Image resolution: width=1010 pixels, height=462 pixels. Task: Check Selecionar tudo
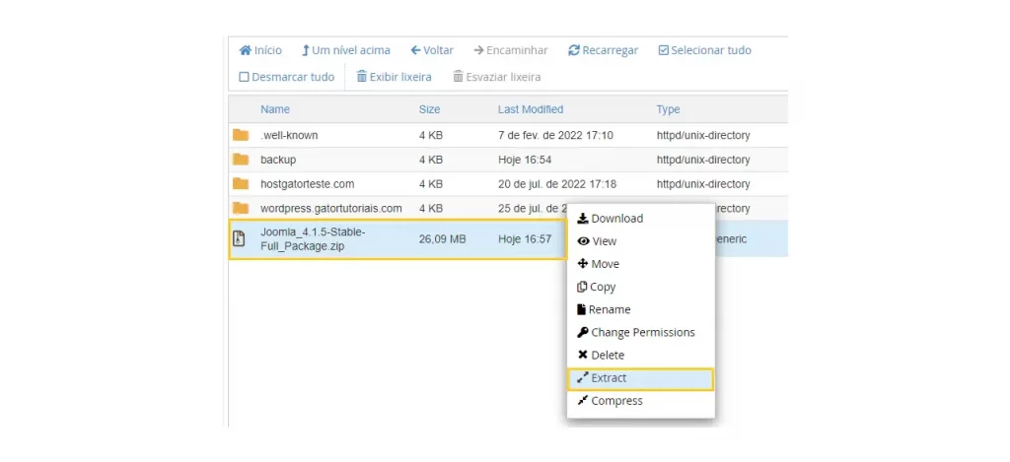[704, 50]
